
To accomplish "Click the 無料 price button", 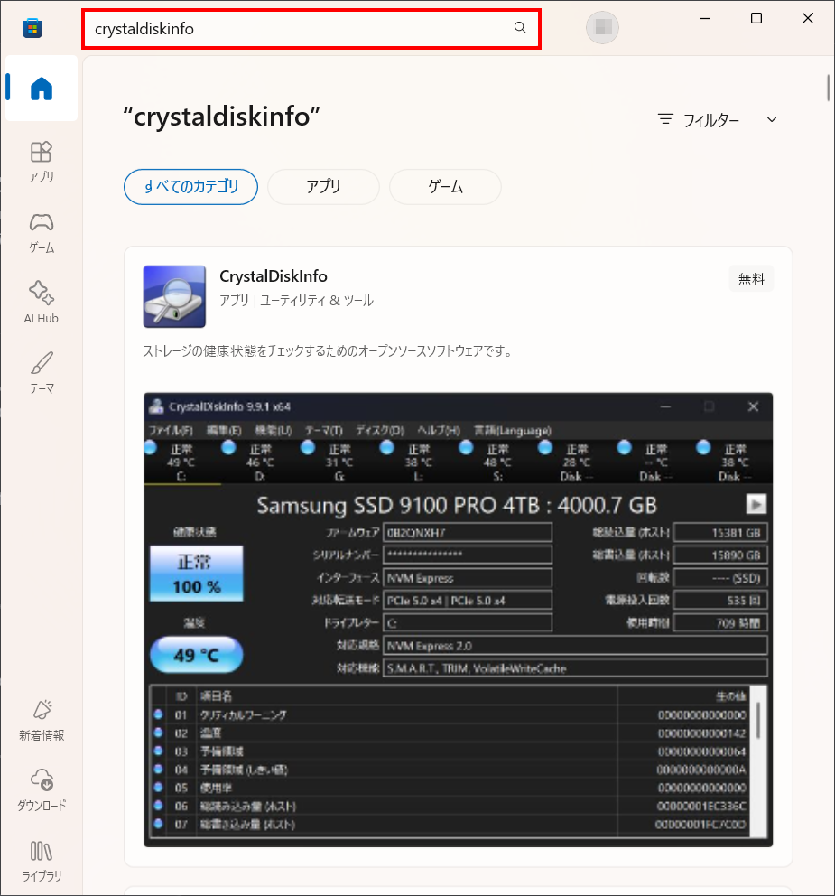I will pyautogui.click(x=751, y=279).
